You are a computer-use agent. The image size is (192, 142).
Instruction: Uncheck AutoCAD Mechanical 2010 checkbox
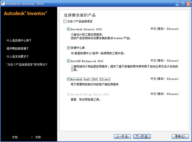(68, 61)
